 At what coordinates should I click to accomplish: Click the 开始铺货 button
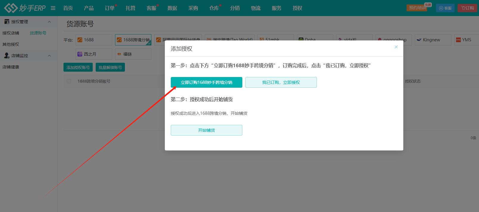pos(207,130)
